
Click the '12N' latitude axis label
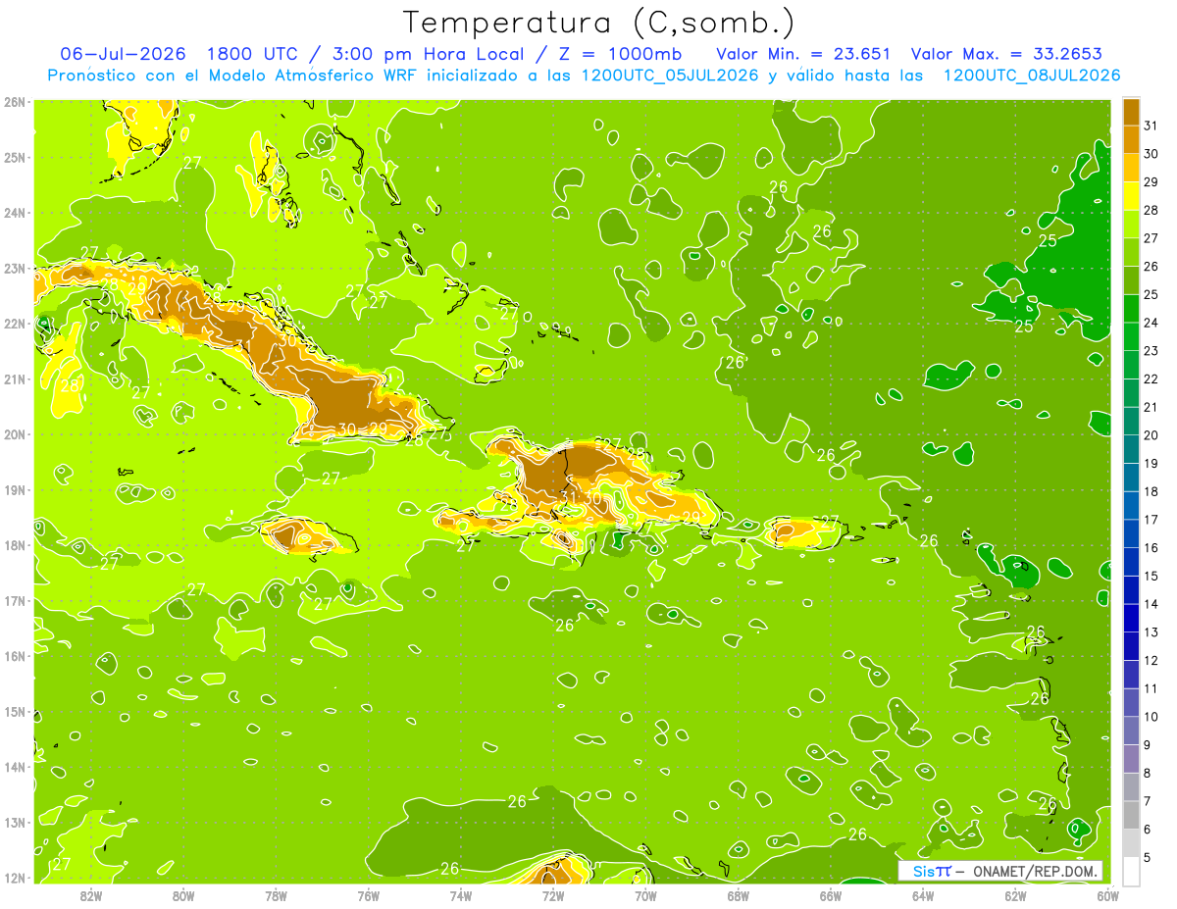pos(15,878)
